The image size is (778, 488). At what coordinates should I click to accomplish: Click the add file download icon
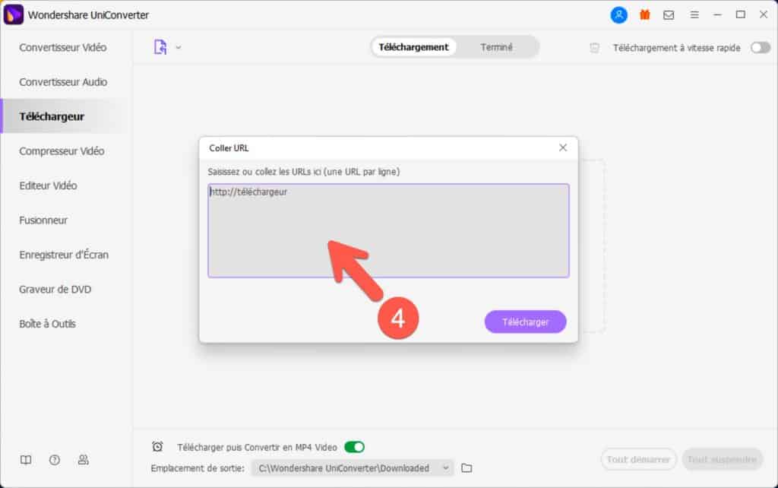(x=160, y=47)
